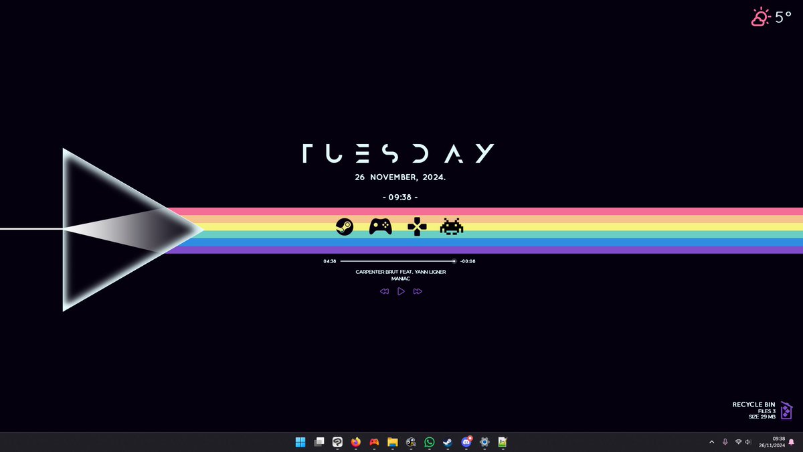Screen dimensions: 803x452
Task: Open the Start menu
Action: (x=300, y=442)
